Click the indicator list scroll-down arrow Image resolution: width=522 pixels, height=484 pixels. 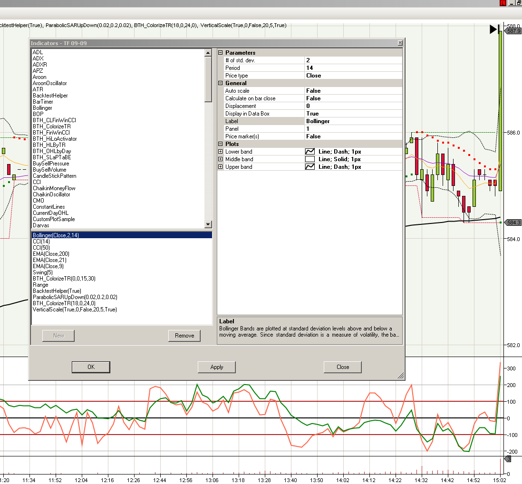tap(208, 224)
